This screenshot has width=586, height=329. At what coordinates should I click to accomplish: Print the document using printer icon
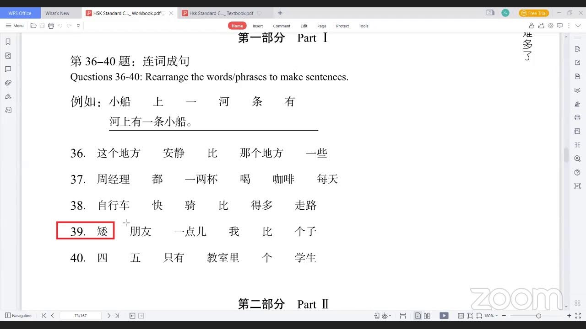pos(51,26)
